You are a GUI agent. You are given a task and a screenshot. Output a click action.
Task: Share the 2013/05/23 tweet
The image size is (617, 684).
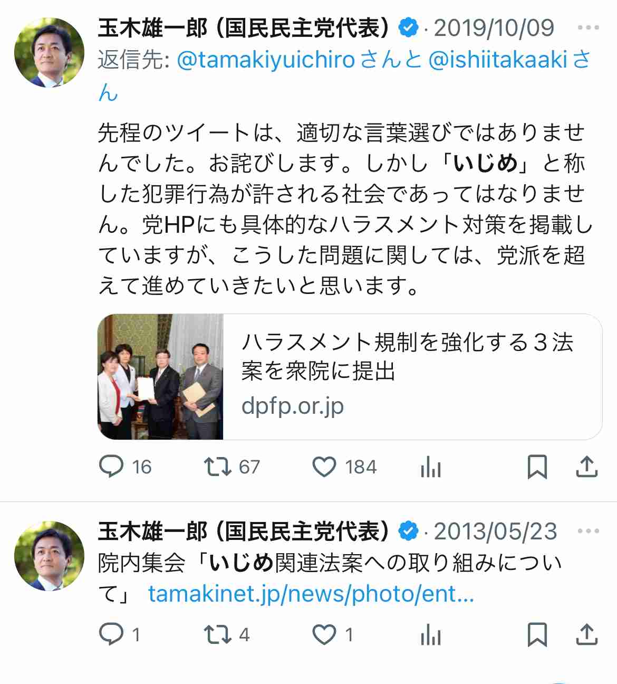pos(586,634)
